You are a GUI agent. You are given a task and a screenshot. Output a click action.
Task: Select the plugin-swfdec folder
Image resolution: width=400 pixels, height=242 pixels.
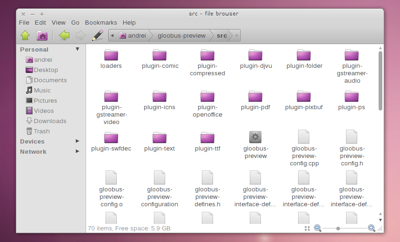pos(111,142)
